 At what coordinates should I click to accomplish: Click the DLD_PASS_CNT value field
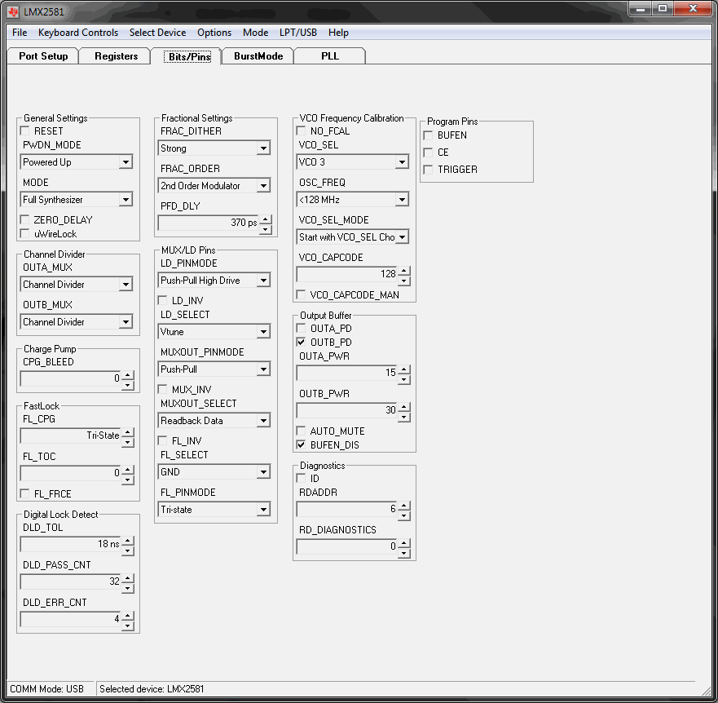point(71,581)
